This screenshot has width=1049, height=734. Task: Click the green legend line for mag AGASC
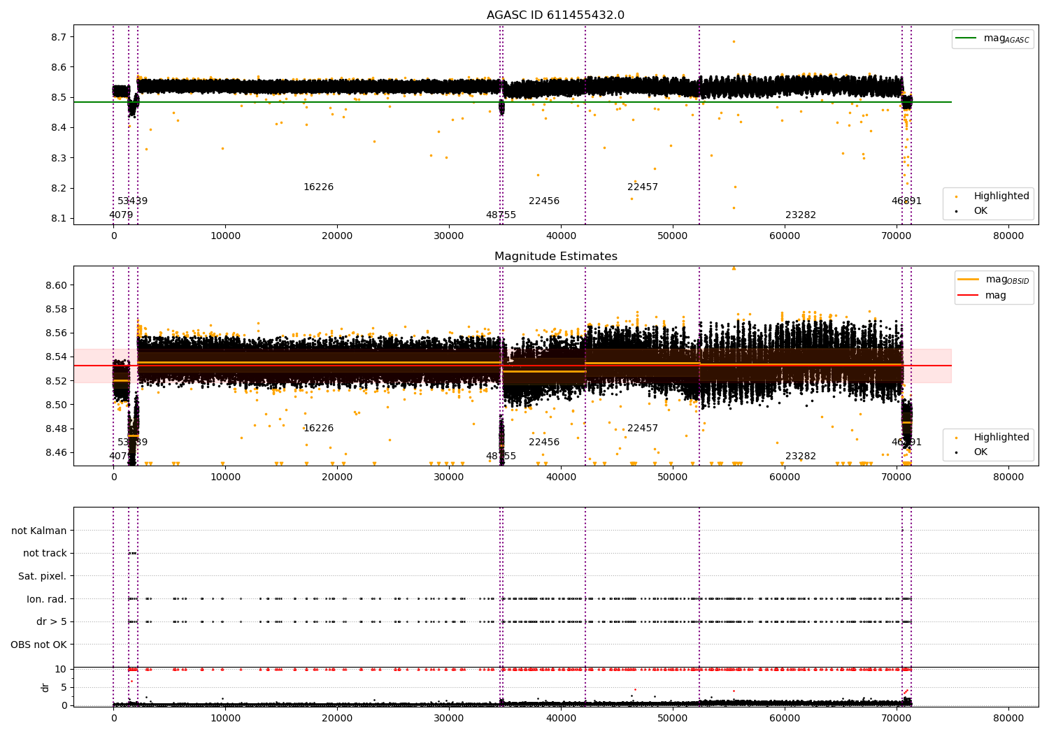click(x=966, y=38)
